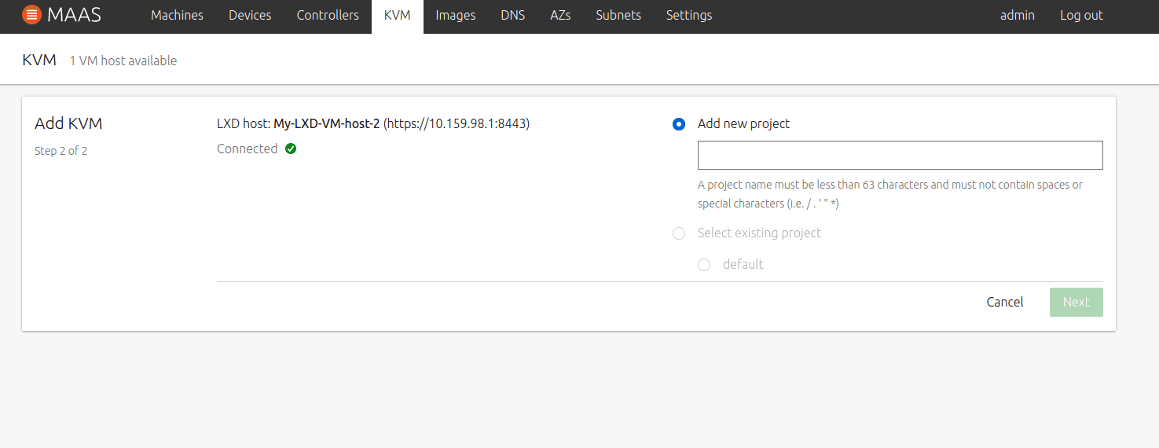
Task: Select the default project radio button
Action: [704, 265]
